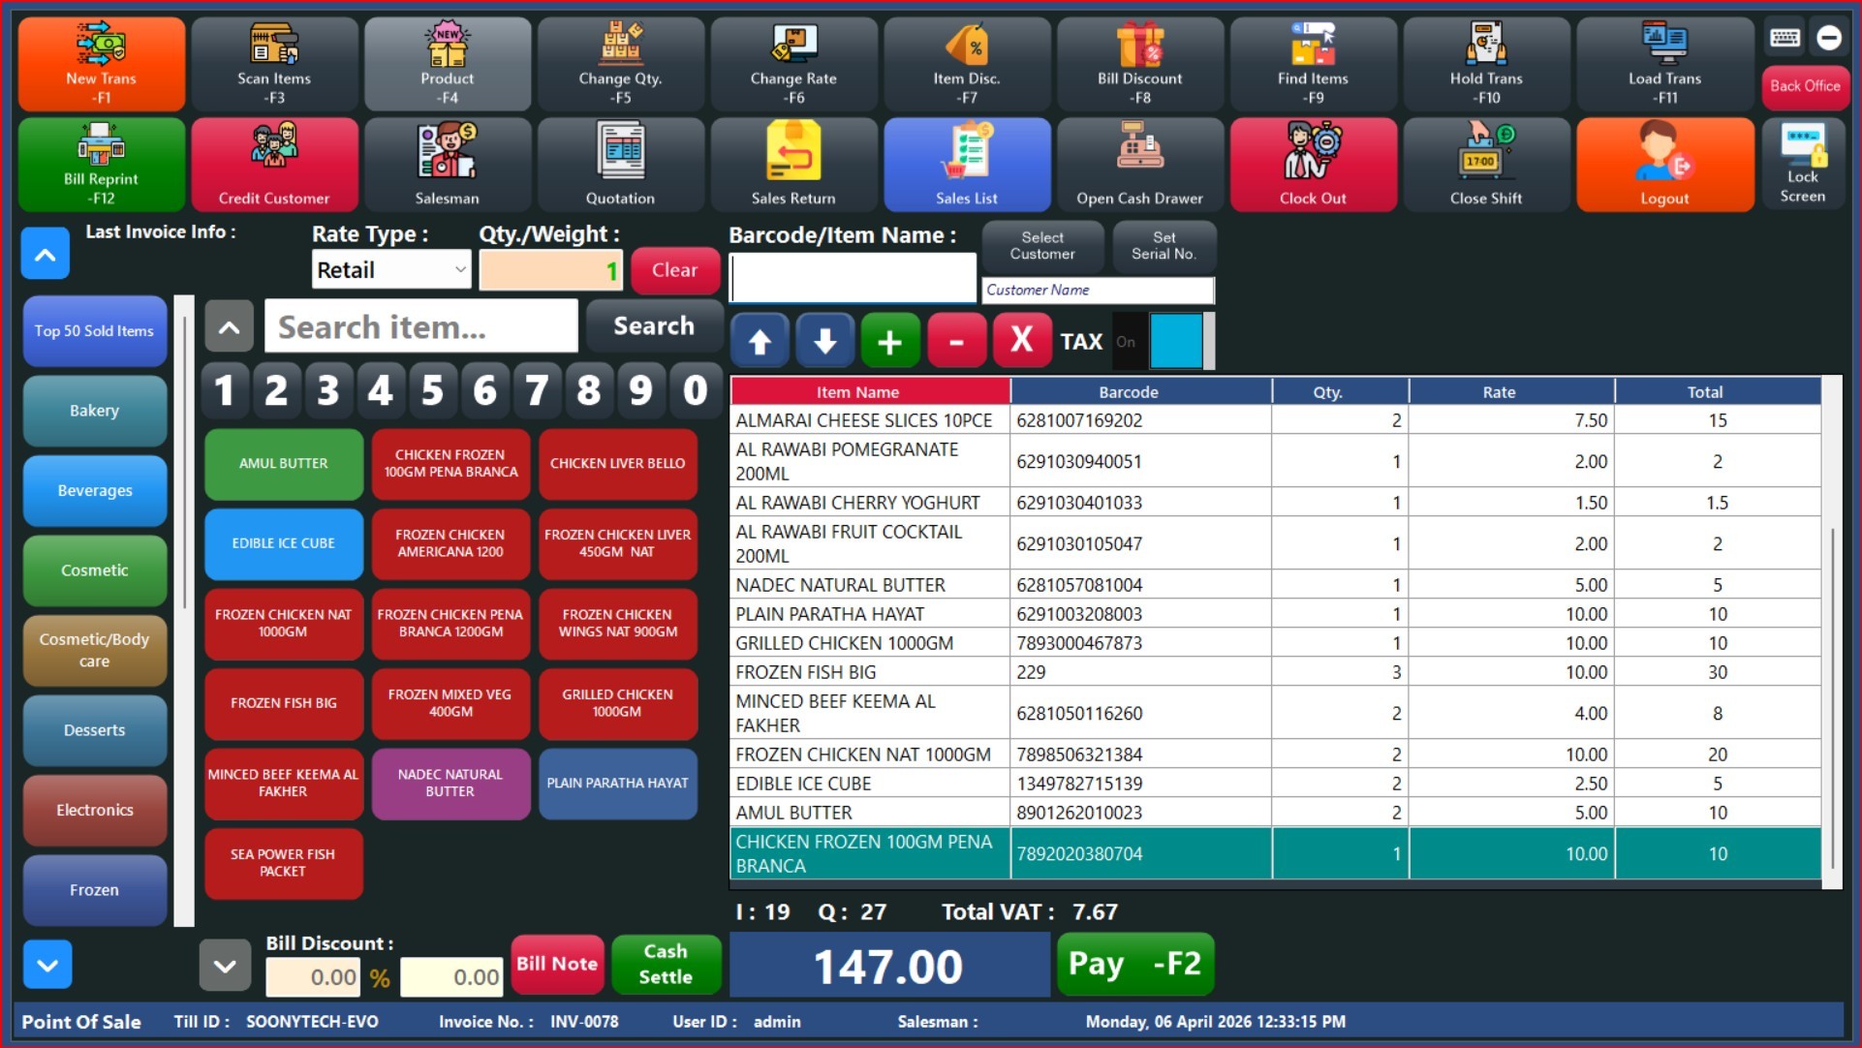Select the Frozen category
The height and width of the screenshot is (1048, 1862).
coord(95,889)
